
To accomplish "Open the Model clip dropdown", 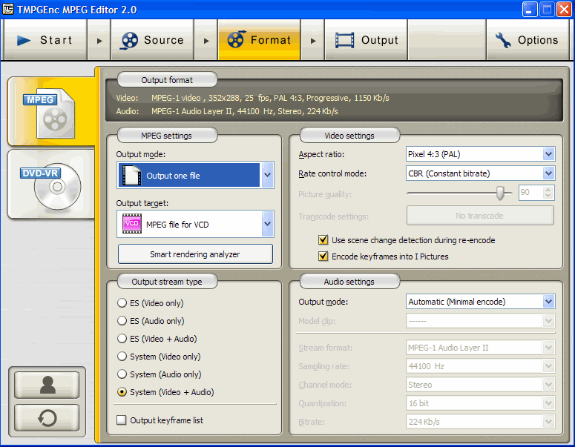I will click(x=548, y=321).
